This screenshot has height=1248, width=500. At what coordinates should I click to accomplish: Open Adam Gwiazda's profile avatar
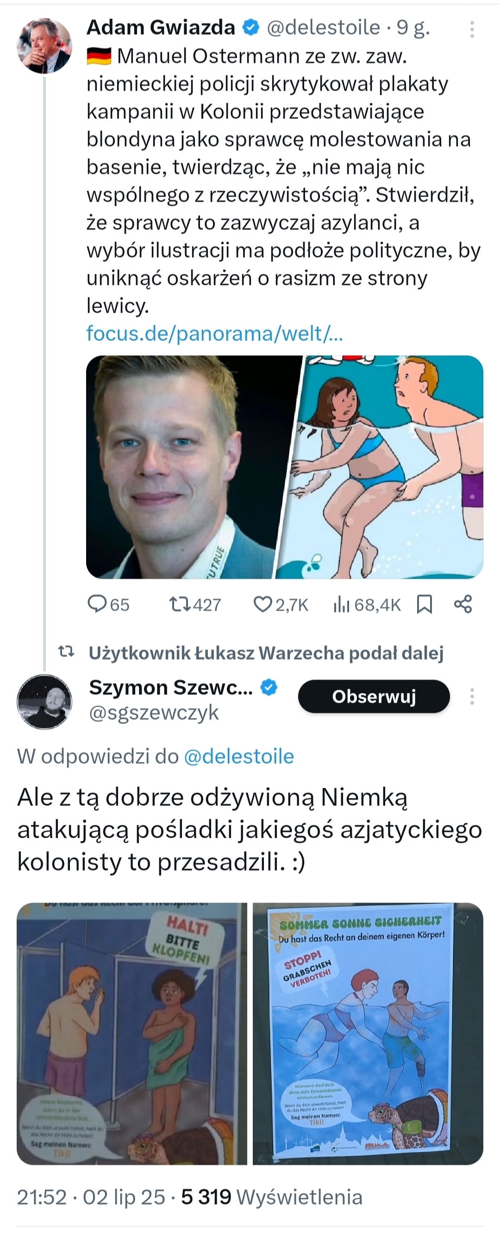pyautogui.click(x=44, y=46)
